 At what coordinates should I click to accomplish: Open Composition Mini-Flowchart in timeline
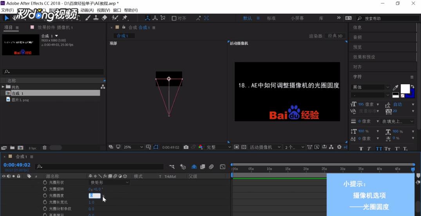(172, 167)
